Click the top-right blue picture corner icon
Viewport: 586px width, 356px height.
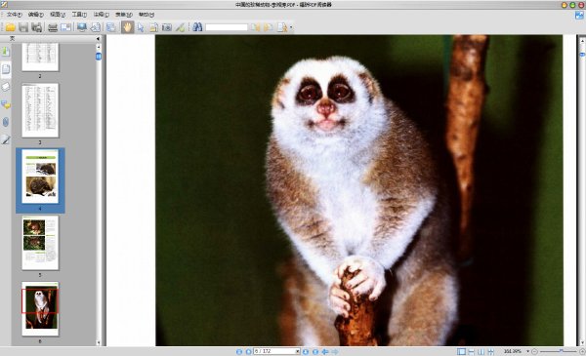(x=579, y=15)
